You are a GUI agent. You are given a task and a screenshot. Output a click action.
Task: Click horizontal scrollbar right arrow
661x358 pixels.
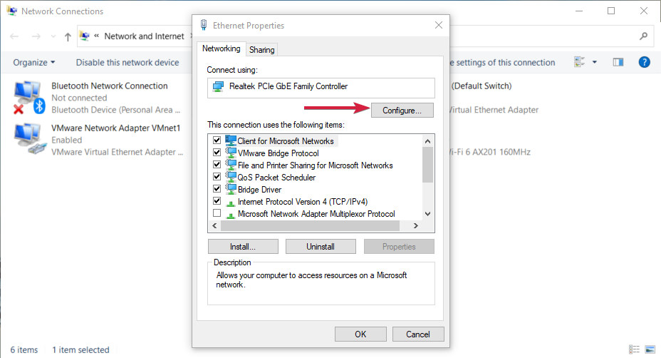416,226
